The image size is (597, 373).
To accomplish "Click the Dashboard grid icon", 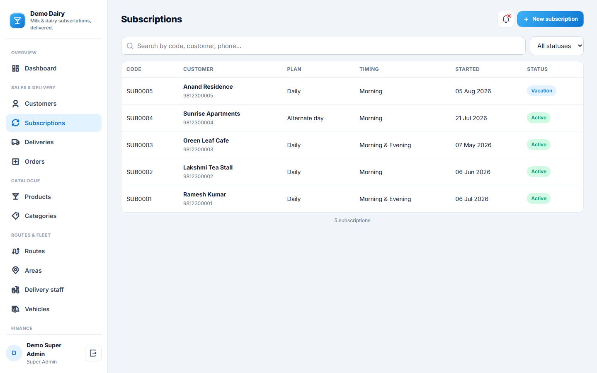I will [x=16, y=68].
